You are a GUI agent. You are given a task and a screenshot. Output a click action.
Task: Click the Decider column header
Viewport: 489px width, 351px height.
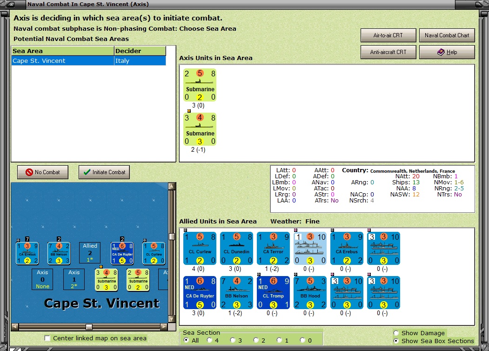[140, 51]
